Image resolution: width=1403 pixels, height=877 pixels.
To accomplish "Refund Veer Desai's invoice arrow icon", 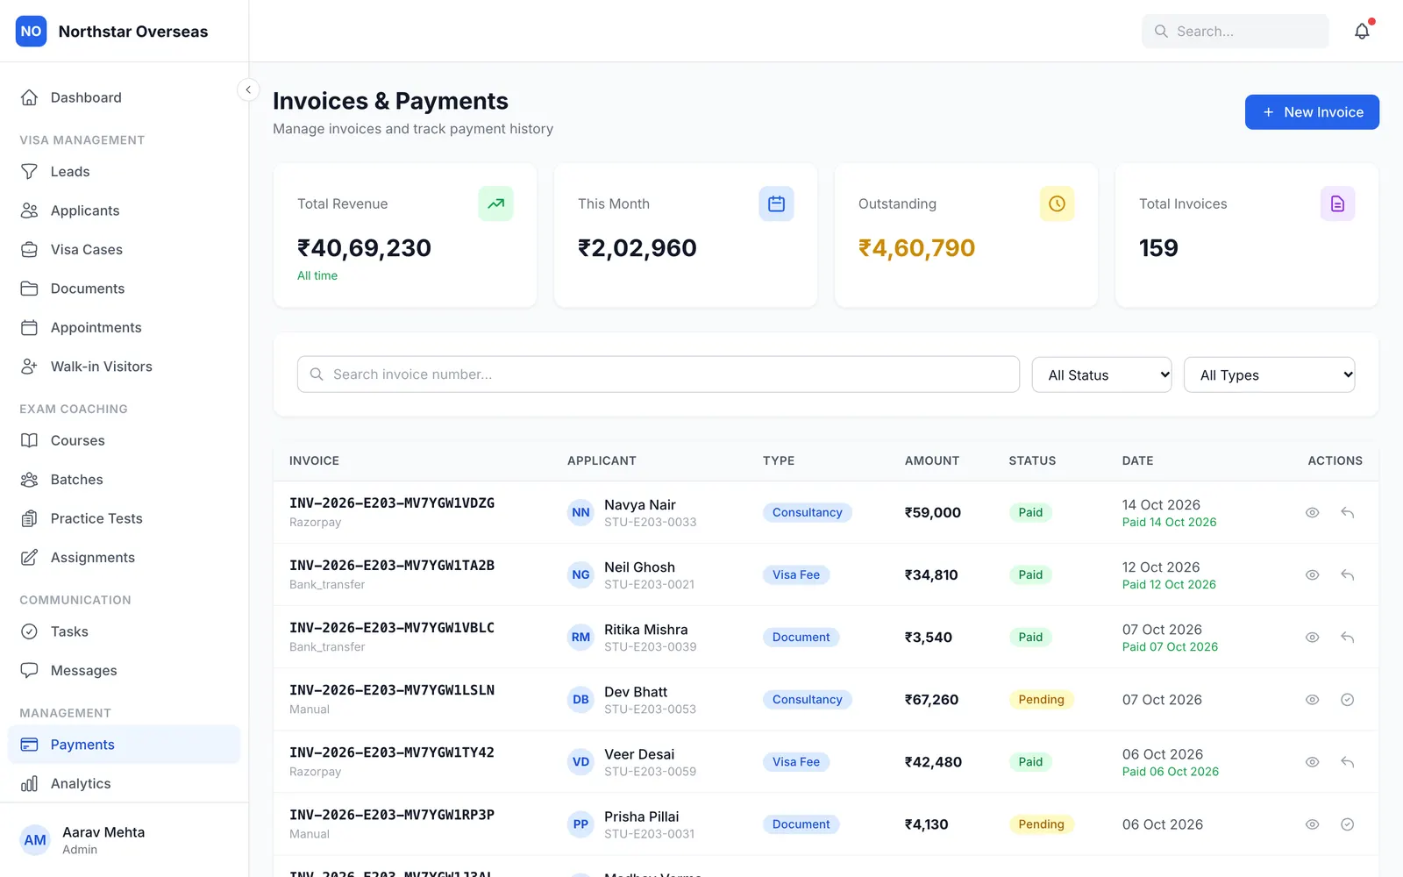I will coord(1348,762).
